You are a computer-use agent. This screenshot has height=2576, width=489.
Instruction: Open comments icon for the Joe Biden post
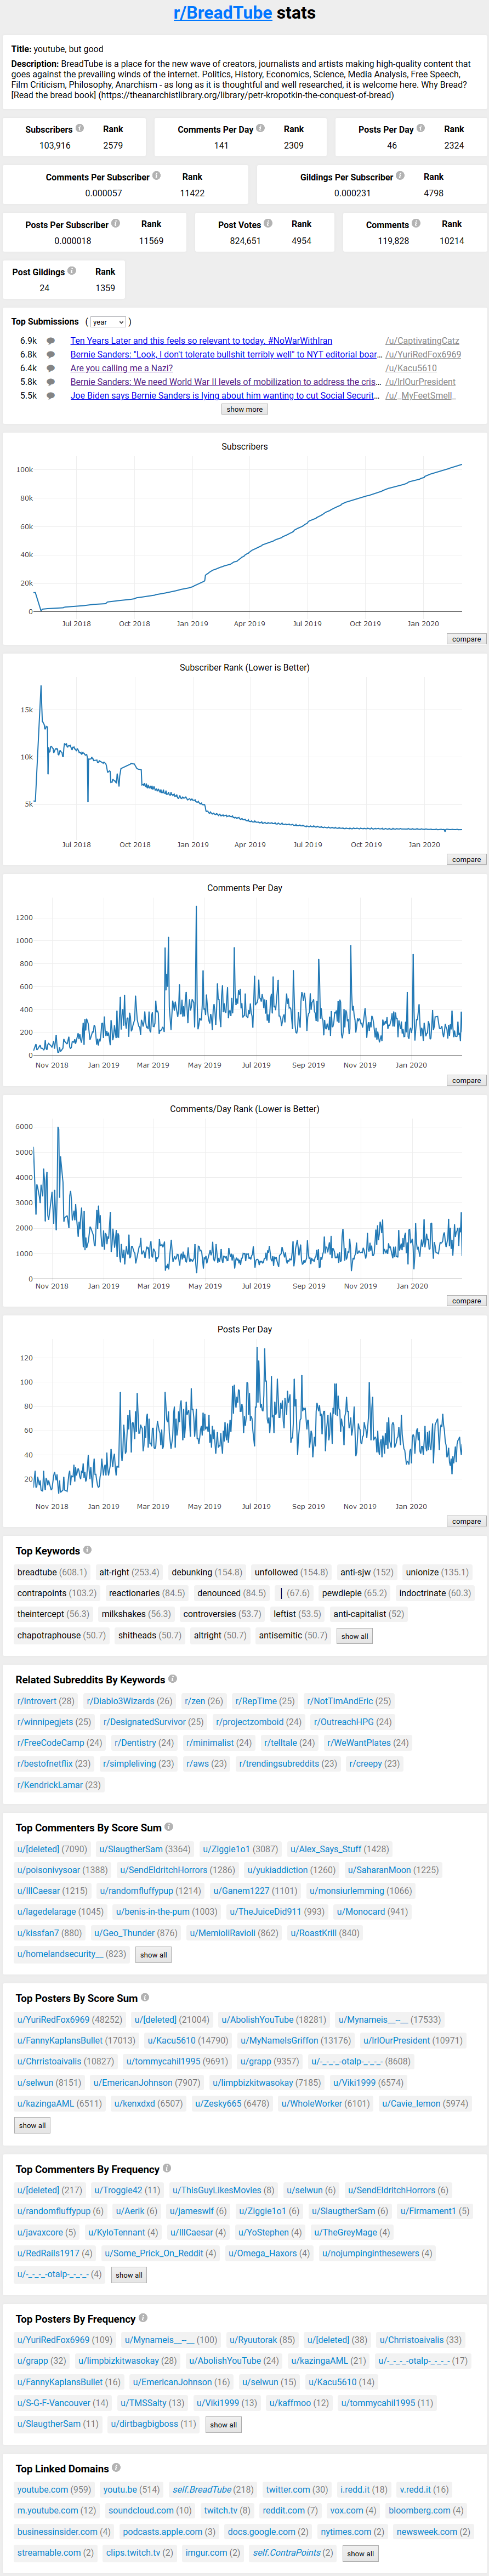[51, 396]
